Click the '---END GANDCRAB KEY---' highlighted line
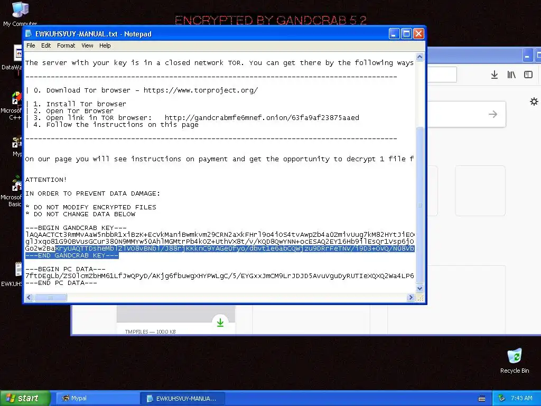Screen dimensions: 541x406 click(x=72, y=255)
